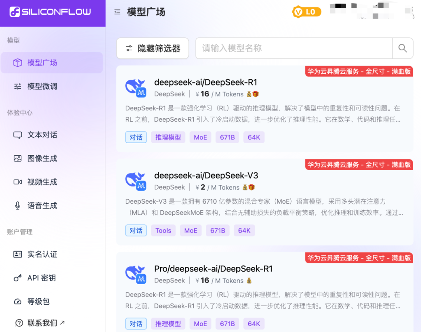Image resolution: width=421 pixels, height=332 pixels.
Task: Click the filter sliders icon in 隐藏筛选器
Action: (129, 48)
